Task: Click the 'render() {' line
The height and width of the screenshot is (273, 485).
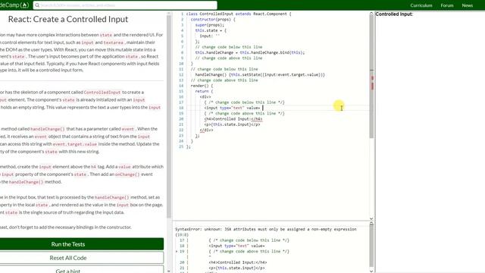Action: coord(202,86)
